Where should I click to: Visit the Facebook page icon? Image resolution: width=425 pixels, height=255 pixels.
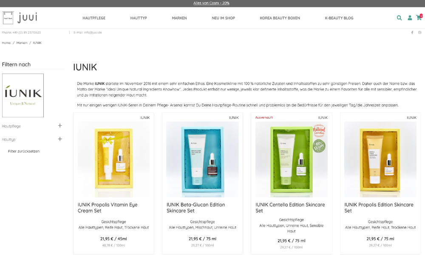tap(412, 33)
